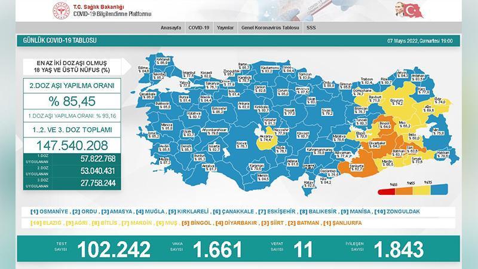
Task: Open the SSS menu link
Action: coord(311,27)
